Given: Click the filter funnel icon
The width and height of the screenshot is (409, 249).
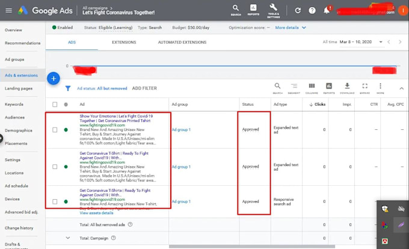Looking at the screenshot, I should coord(68,88).
